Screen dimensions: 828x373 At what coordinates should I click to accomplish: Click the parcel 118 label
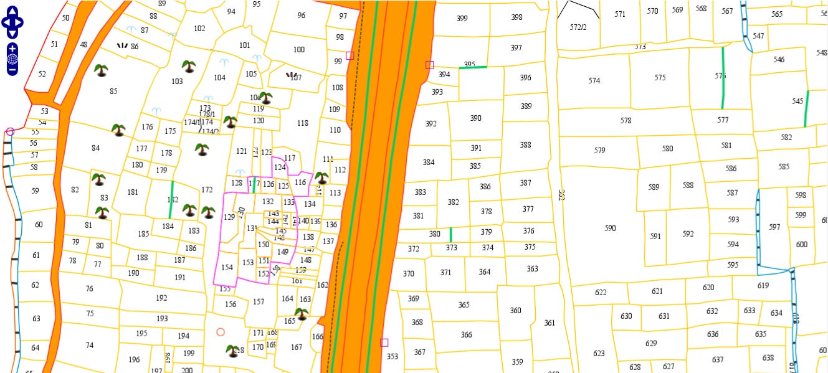tap(303, 123)
